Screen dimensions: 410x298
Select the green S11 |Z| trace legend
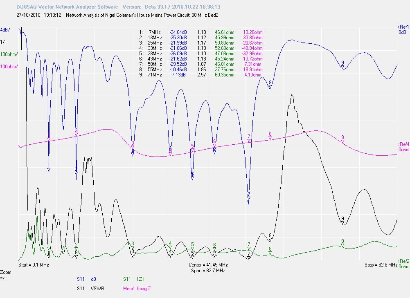[134, 279]
